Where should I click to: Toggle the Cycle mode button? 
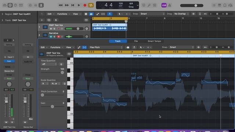tap(91, 5)
